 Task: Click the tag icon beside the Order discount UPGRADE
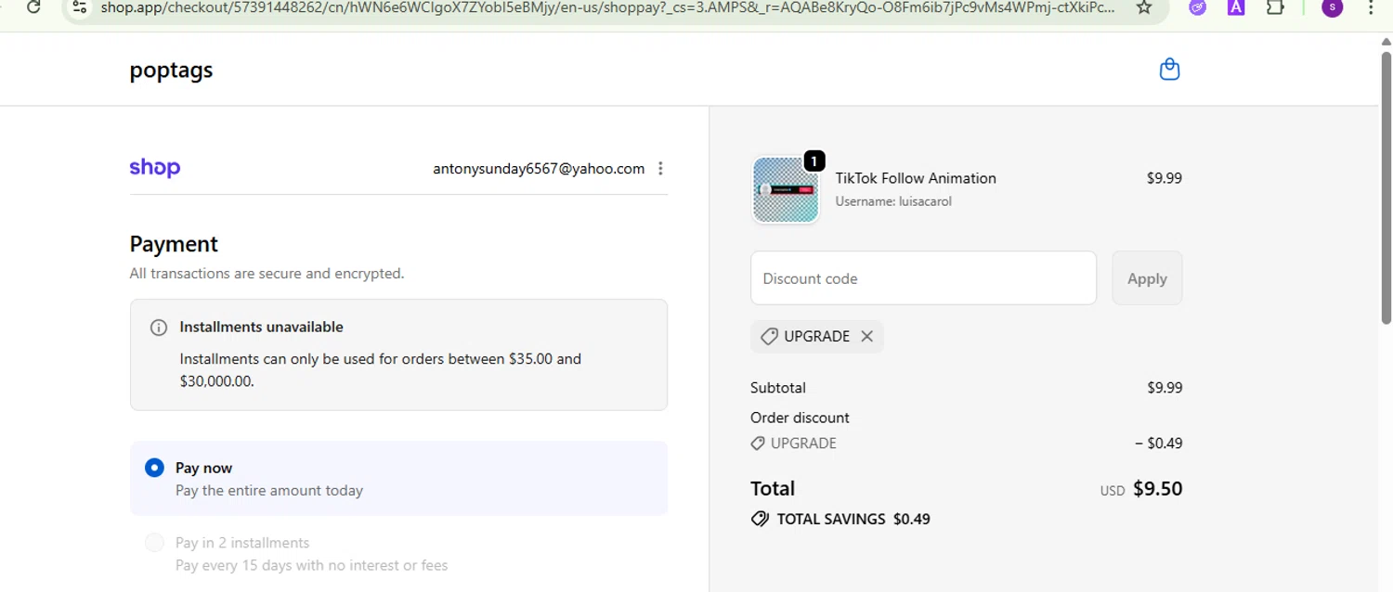[758, 444]
